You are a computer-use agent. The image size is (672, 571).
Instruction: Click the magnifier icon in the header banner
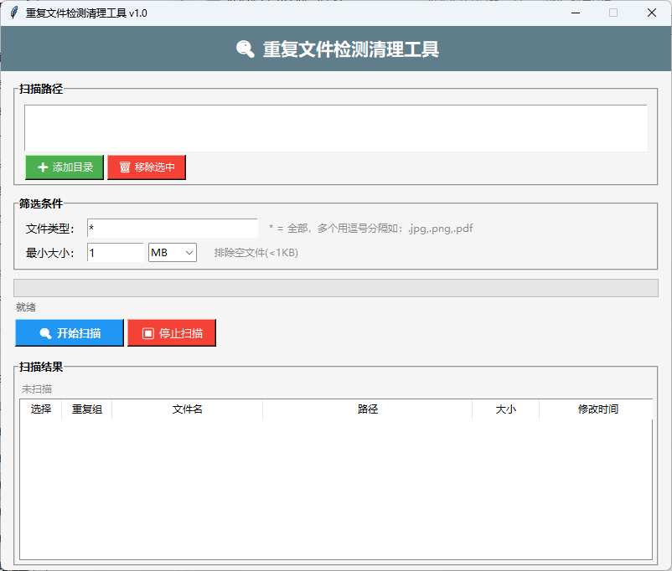pos(246,49)
